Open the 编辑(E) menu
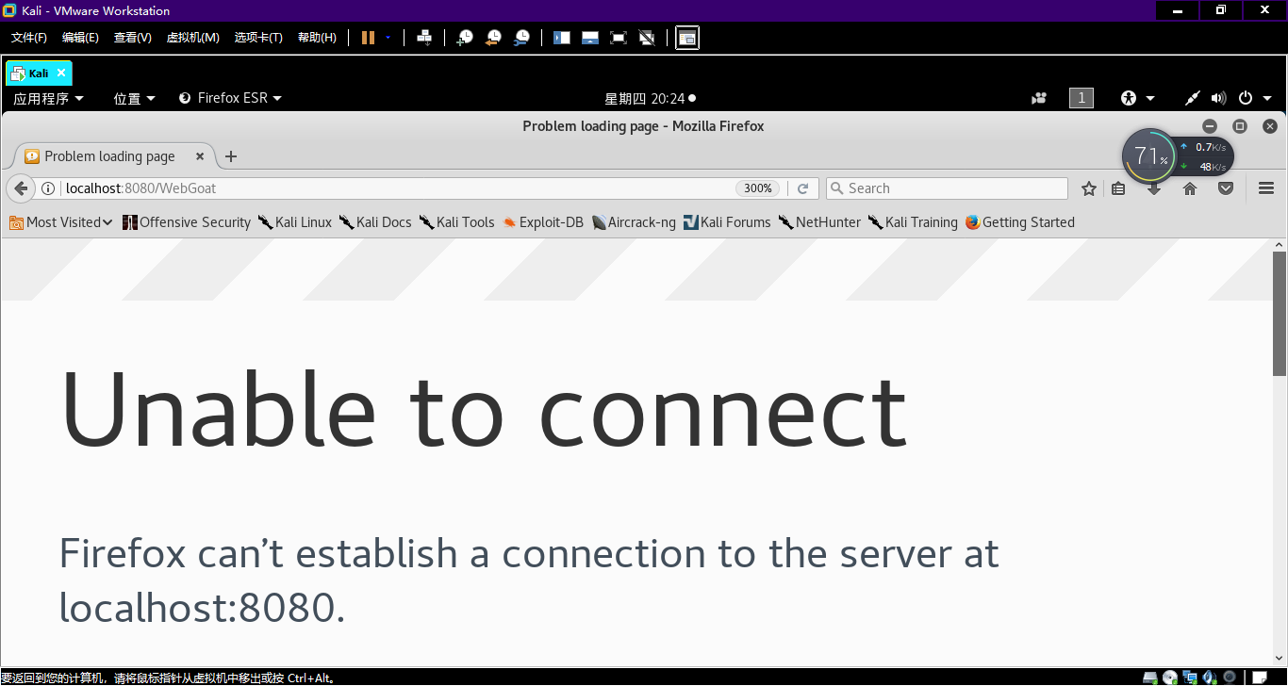Image resolution: width=1288 pixels, height=686 pixels. (x=80, y=38)
